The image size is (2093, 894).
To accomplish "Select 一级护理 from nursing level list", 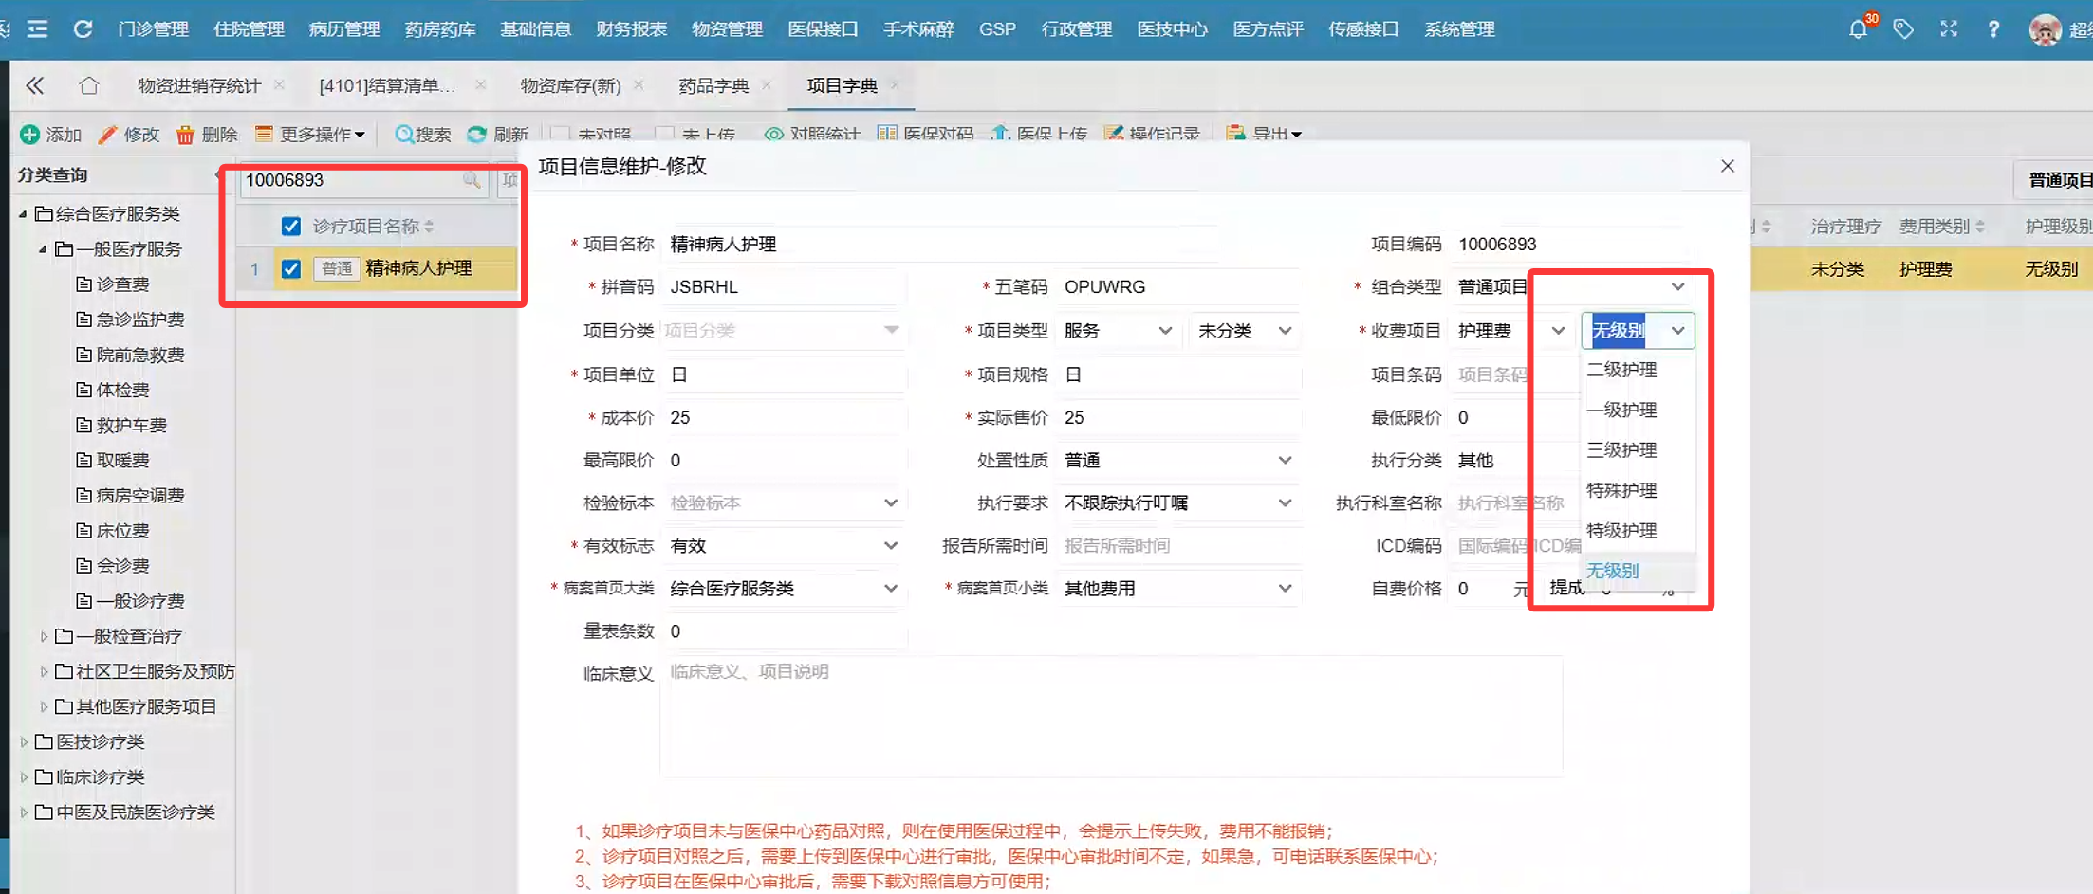I will tap(1621, 411).
